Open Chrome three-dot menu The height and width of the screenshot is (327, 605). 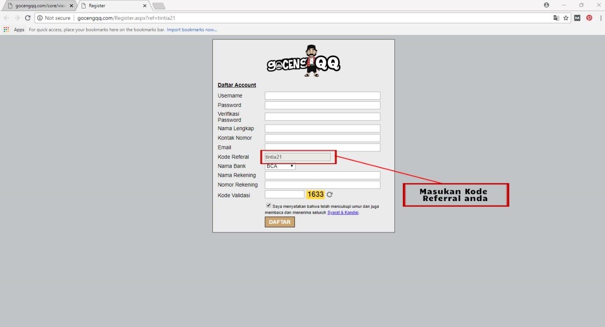tap(601, 18)
